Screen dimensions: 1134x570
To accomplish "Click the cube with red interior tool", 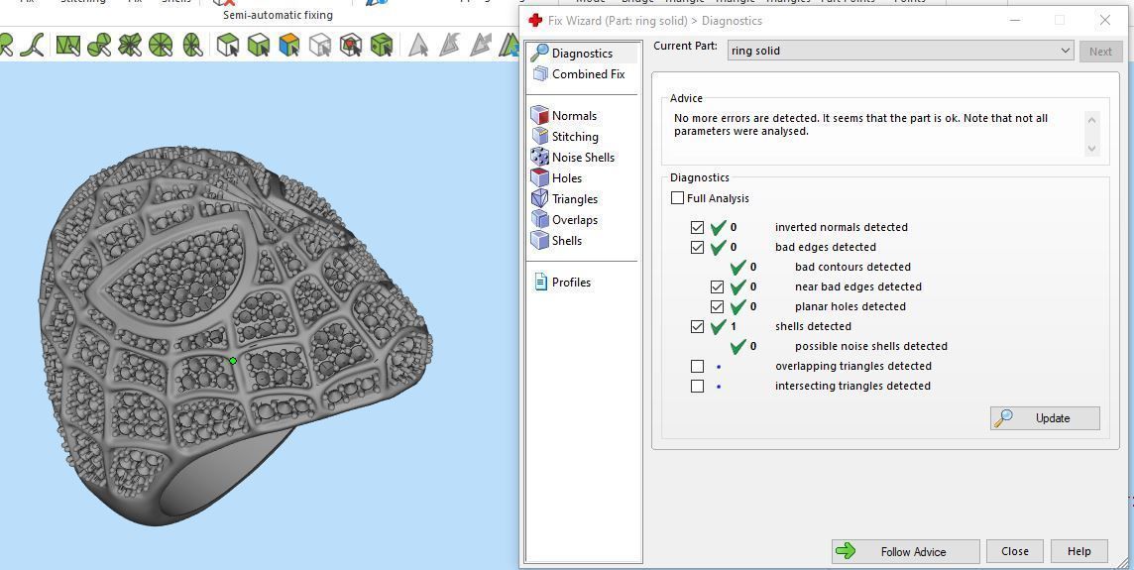I will coord(351,46).
